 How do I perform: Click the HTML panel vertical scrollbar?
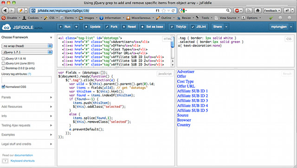(173, 50)
